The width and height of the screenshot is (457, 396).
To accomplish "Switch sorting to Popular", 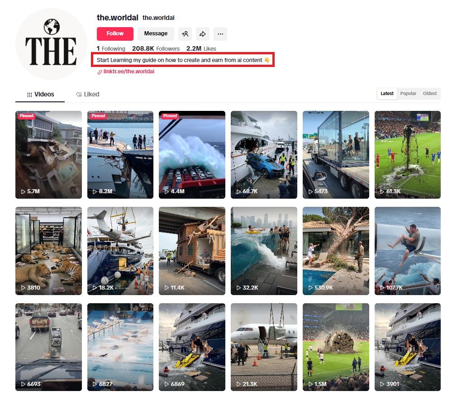I will (408, 94).
